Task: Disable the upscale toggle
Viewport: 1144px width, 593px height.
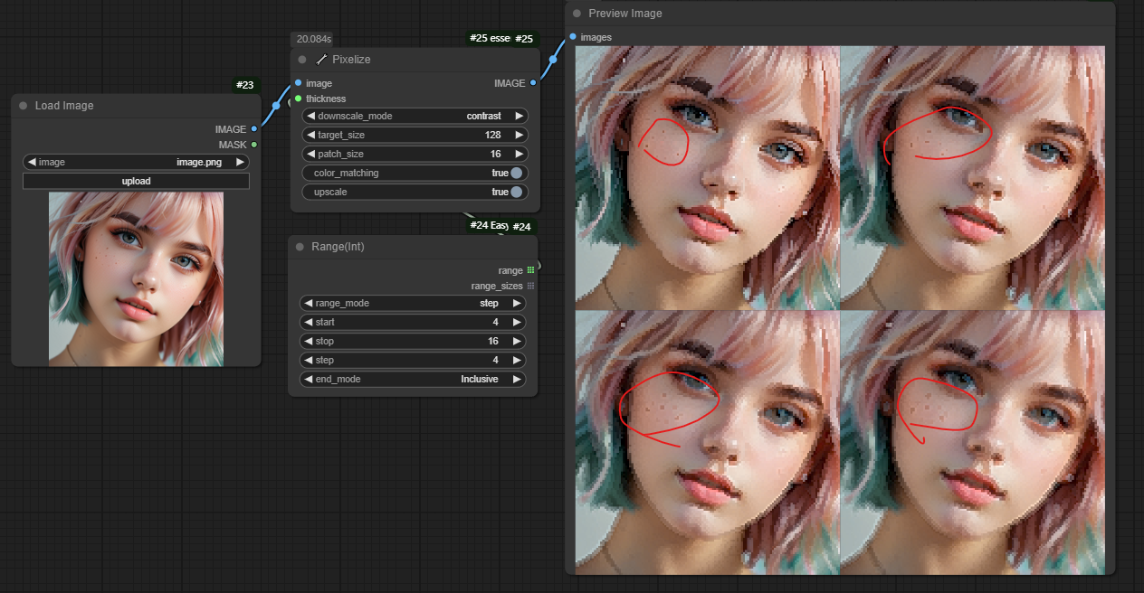Action: 516,192
